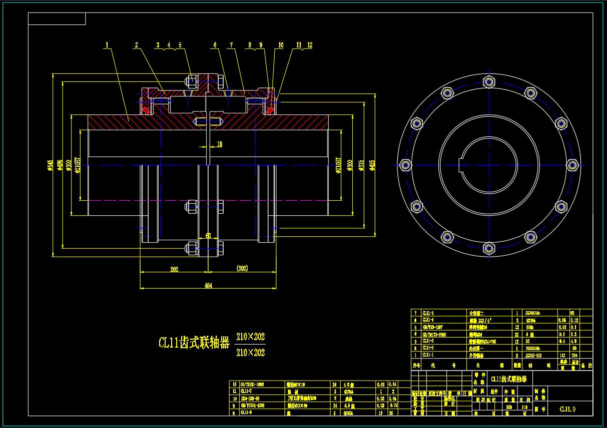
Task: Select callout number 7 above the section view
Action: (231, 44)
